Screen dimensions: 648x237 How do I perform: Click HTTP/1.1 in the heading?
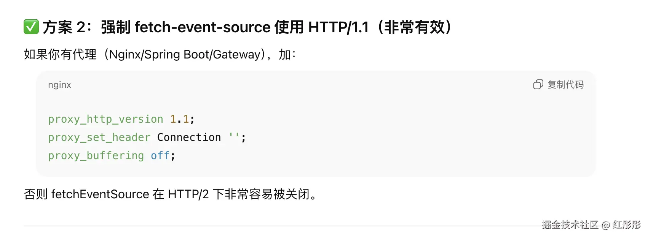click(338, 27)
